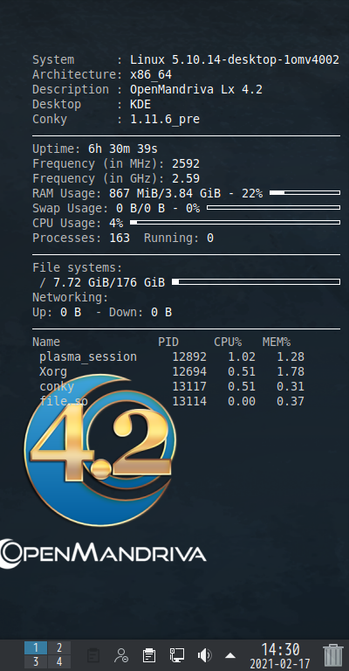
Task: Click the Swap usage bar
Action: (x=273, y=208)
